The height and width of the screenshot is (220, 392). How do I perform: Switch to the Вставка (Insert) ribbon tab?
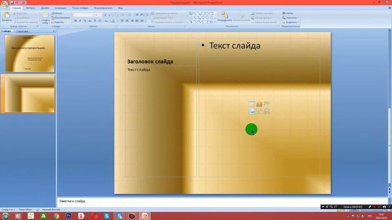[x=31, y=8]
